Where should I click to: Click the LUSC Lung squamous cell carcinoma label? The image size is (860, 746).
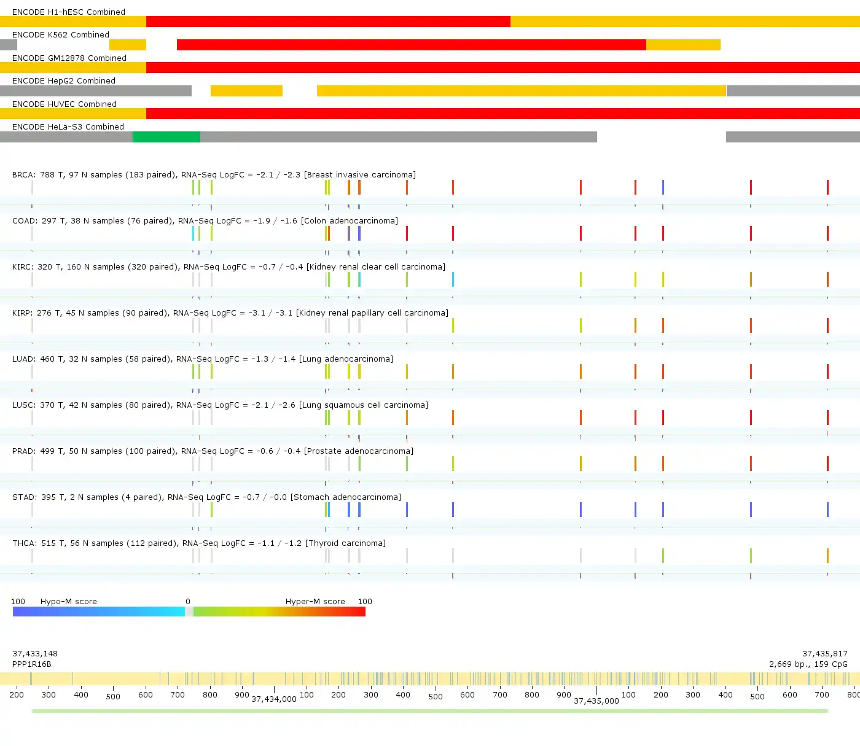(x=220, y=405)
